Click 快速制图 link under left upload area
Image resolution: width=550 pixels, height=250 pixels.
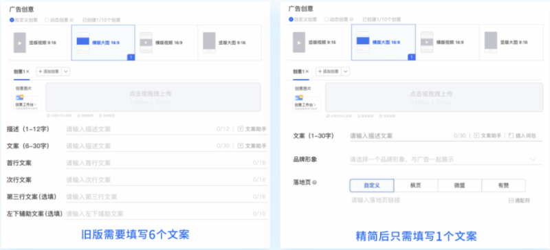point(107,115)
